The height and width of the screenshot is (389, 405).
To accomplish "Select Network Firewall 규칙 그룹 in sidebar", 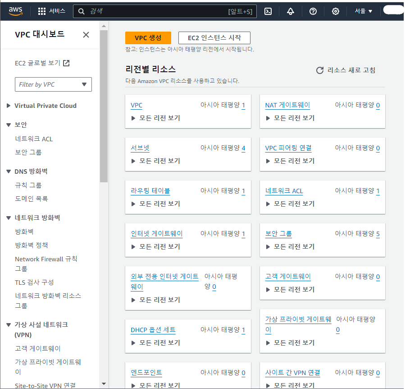I will (46, 264).
